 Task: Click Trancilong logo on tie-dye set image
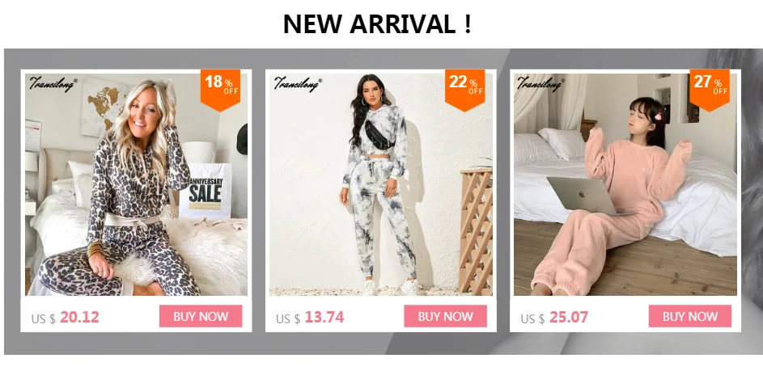297,83
